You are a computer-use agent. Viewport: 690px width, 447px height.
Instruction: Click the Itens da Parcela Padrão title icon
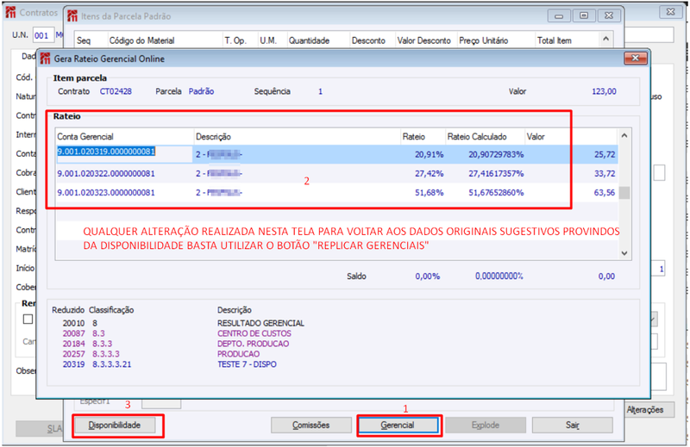pos(72,16)
